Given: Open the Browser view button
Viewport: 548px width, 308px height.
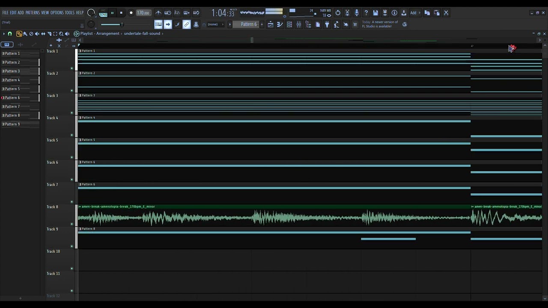Looking at the screenshot, I should 308,24.
